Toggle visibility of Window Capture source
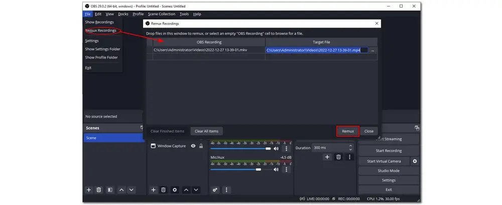502x205 pixels. 193,146
